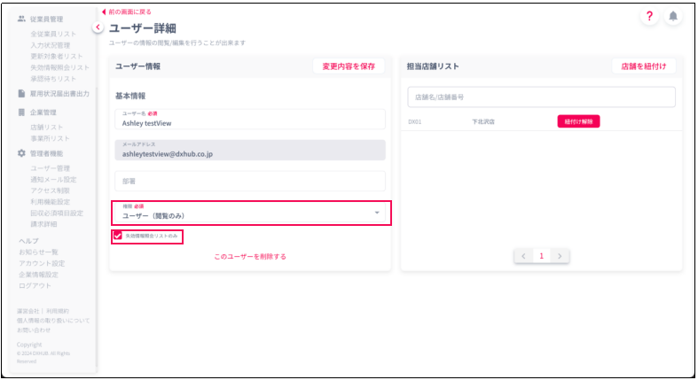Click the 店舗を紐付け button
Viewport: 698px width, 380px height.
point(643,66)
